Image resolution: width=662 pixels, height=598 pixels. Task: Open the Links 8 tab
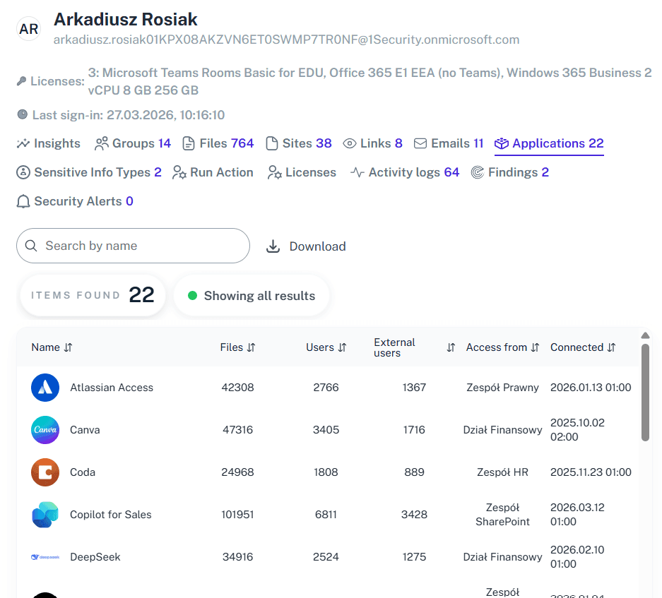[372, 143]
